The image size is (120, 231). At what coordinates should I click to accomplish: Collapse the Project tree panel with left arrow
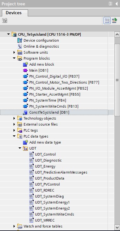click(117, 4)
